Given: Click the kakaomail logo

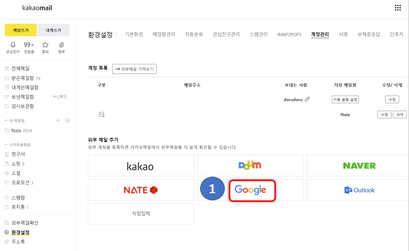Looking at the screenshot, I should (37, 8).
